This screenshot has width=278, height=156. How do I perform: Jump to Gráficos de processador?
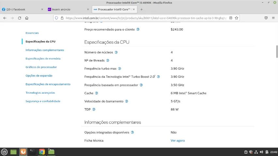[41, 67]
